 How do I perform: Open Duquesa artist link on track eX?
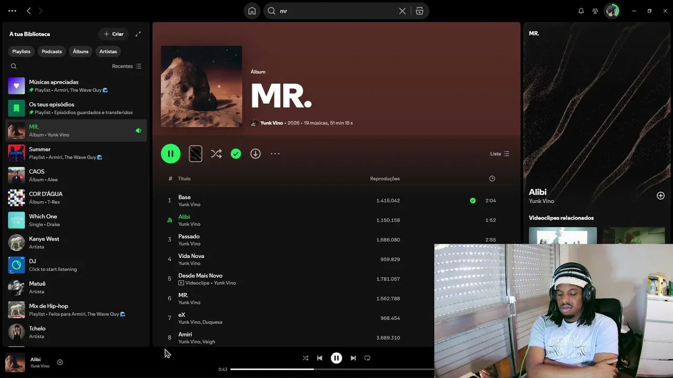point(212,322)
